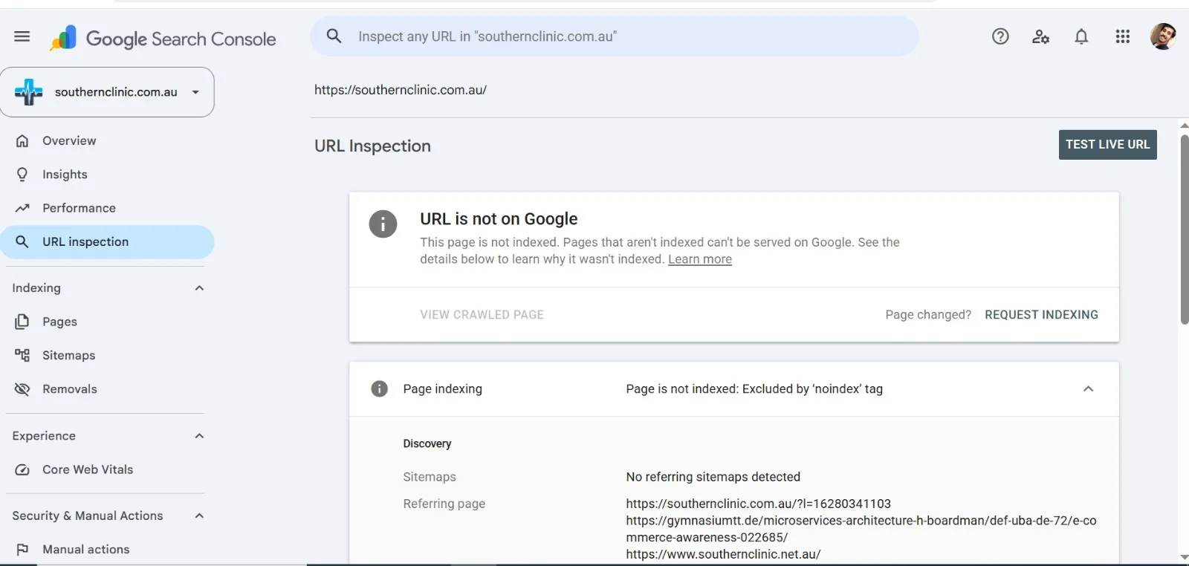Image resolution: width=1189 pixels, height=566 pixels.
Task: Click the Discovery heading
Action: 427,443
